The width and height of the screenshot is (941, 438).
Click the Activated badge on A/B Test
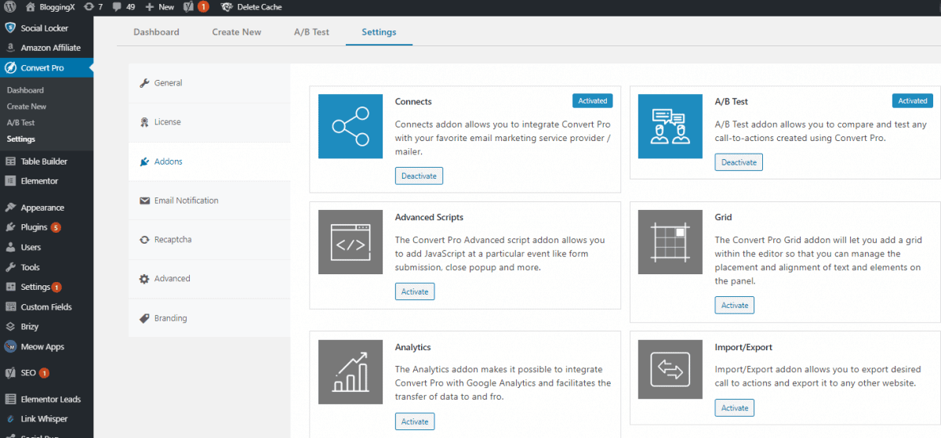click(x=913, y=101)
